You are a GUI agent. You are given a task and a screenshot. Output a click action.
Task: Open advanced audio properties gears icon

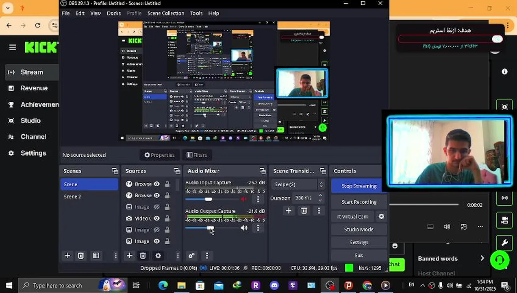[x=191, y=256]
